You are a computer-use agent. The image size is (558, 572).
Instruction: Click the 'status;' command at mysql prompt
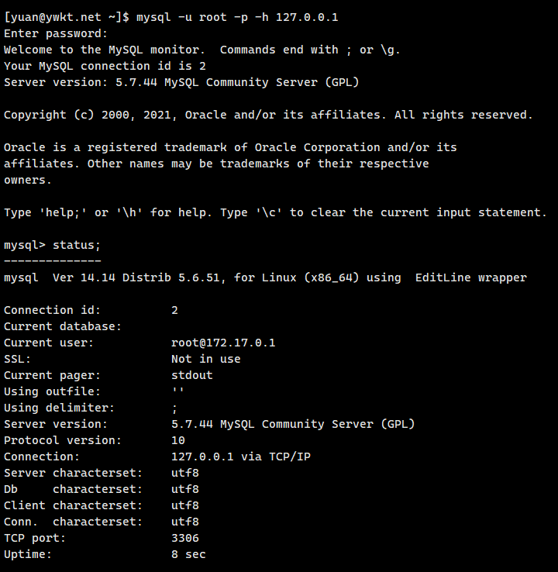click(77, 245)
